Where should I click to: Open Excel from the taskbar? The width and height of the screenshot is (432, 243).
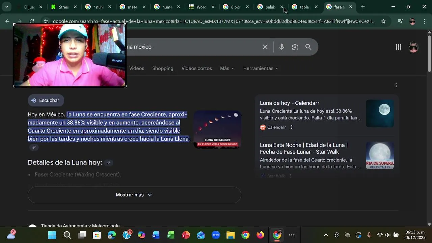171,235
